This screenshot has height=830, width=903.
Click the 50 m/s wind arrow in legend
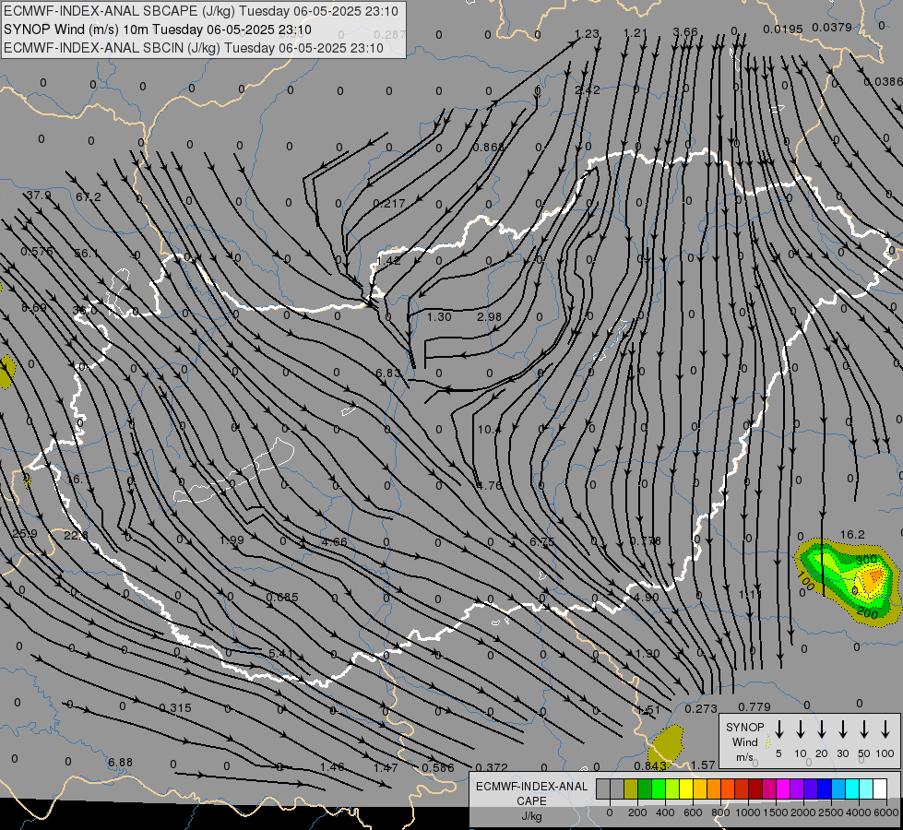[x=864, y=729]
